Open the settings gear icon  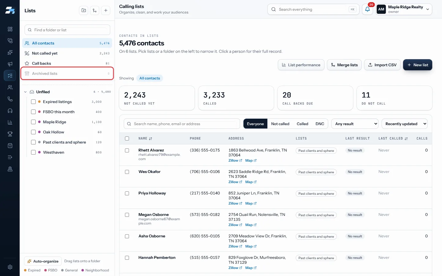click(x=10, y=267)
